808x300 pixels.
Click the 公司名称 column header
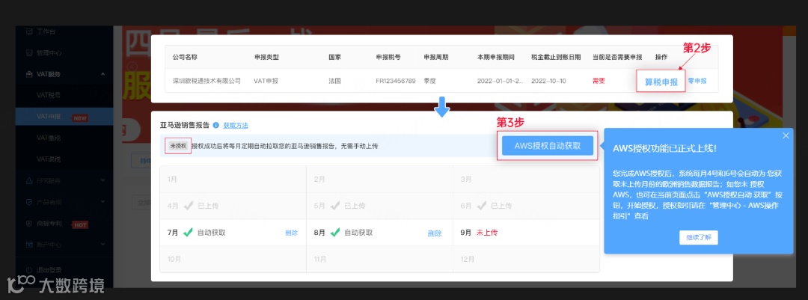[x=185, y=57]
